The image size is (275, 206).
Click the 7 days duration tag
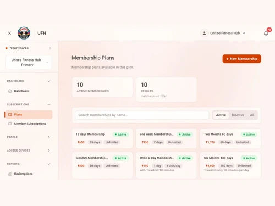158,142
